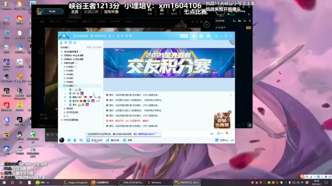Switch to the 云顶之弈 tab in League client
The height and width of the screenshot is (186, 332).
coord(91,12)
